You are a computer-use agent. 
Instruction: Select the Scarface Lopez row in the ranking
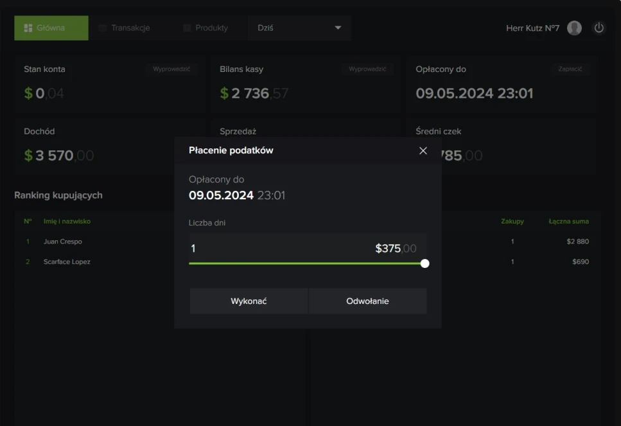pos(67,262)
